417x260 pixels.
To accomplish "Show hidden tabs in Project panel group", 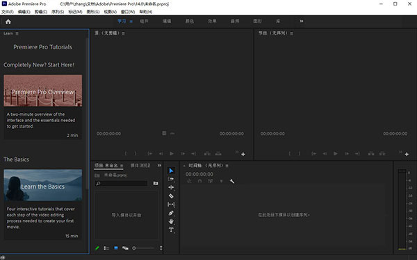I will pyautogui.click(x=159, y=166).
